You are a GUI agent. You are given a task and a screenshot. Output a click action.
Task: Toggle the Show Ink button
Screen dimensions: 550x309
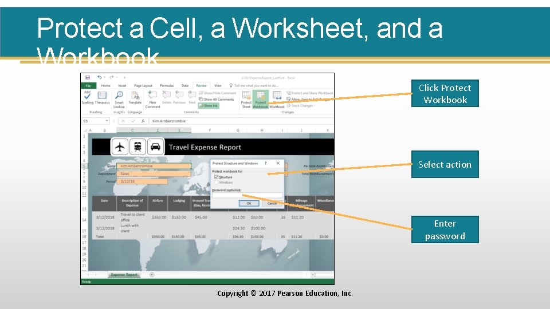coord(209,105)
